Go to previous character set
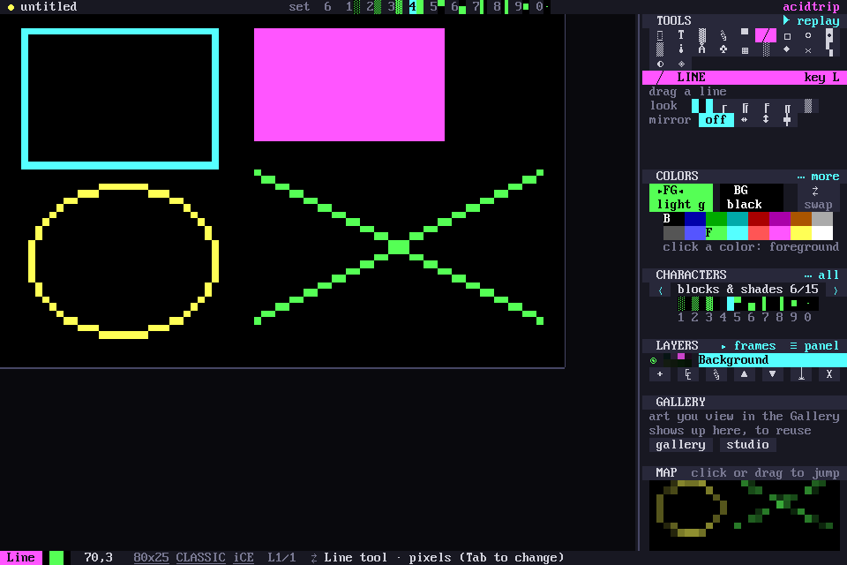Viewport: 847px width, 565px height. pyautogui.click(x=660, y=290)
